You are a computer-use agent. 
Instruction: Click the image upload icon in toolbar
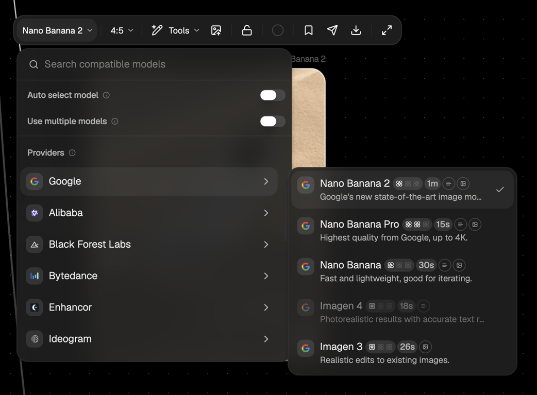[216, 30]
